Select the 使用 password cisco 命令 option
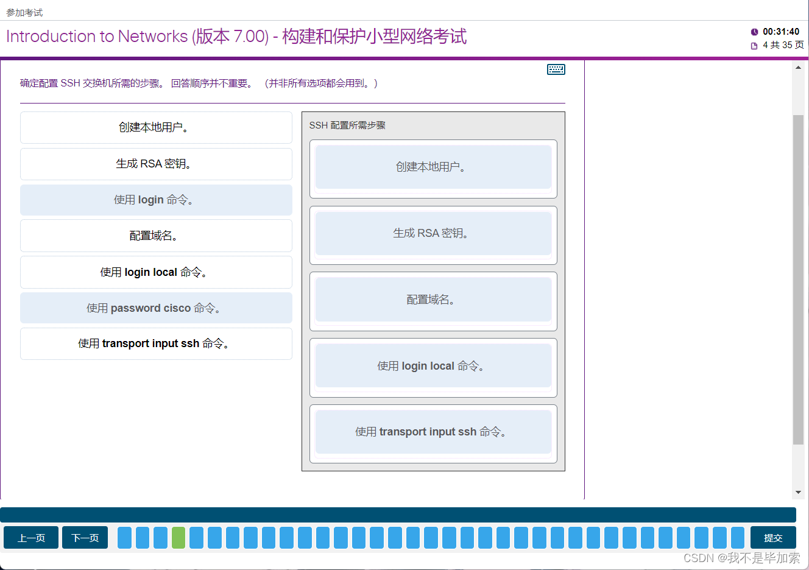 (156, 308)
